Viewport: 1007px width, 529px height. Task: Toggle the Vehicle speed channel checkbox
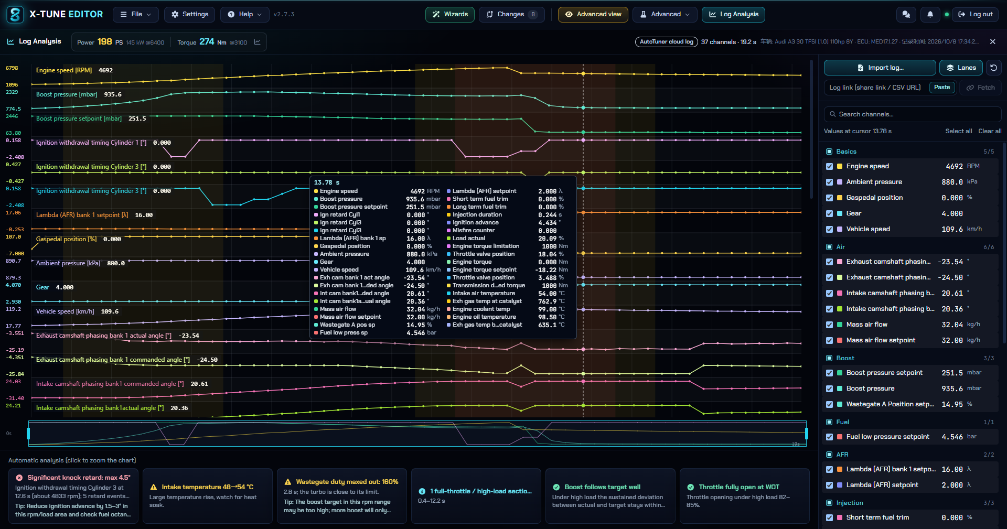[x=829, y=229]
